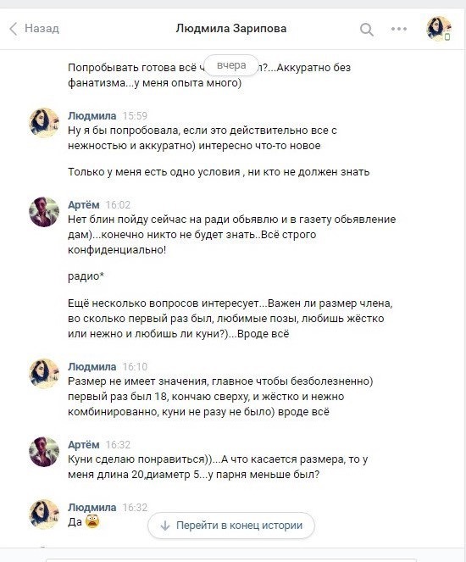Open profile avatar in chat header

click(x=438, y=29)
